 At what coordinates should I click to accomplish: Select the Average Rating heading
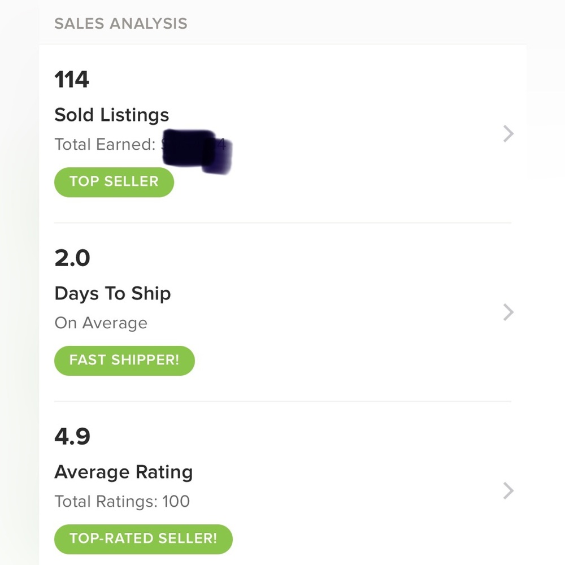click(x=123, y=472)
